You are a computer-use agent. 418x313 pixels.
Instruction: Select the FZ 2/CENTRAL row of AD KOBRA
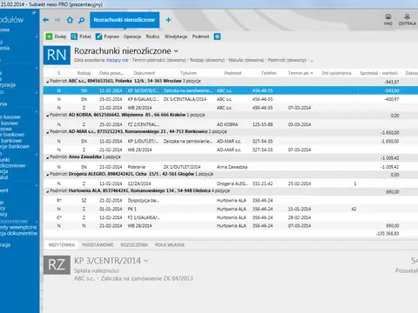(231, 124)
